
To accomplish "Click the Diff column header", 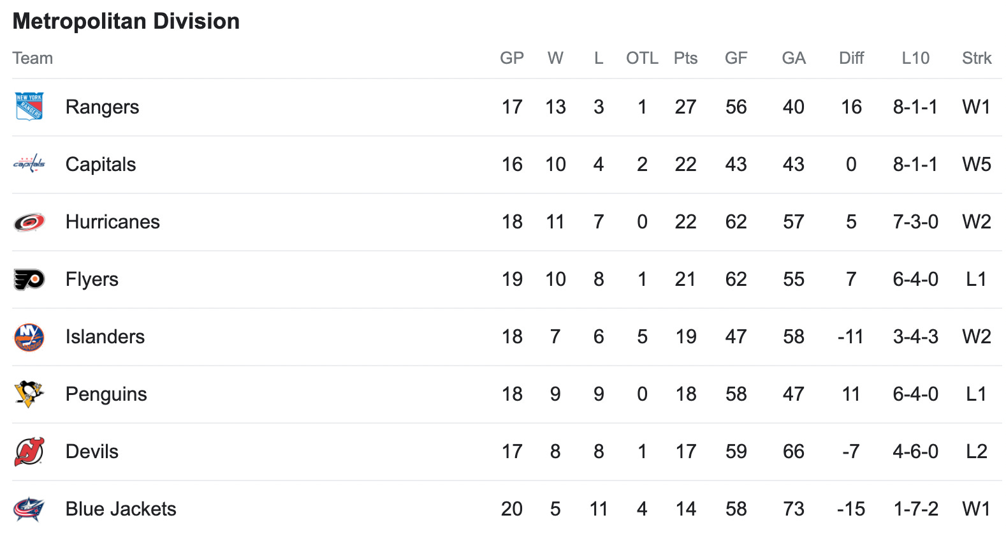I will click(851, 58).
